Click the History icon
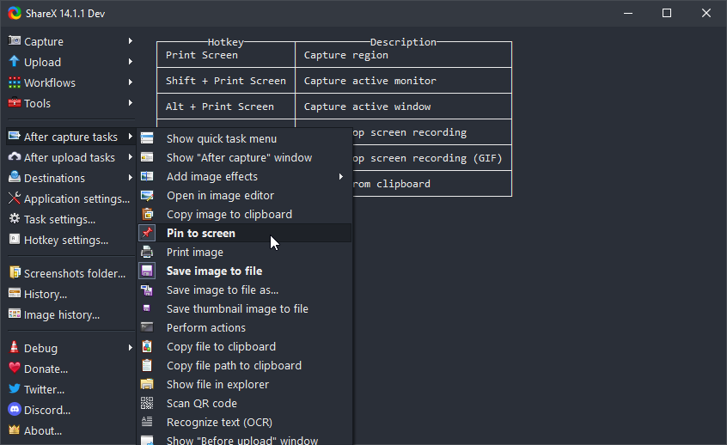This screenshot has height=445, width=727. [x=15, y=294]
